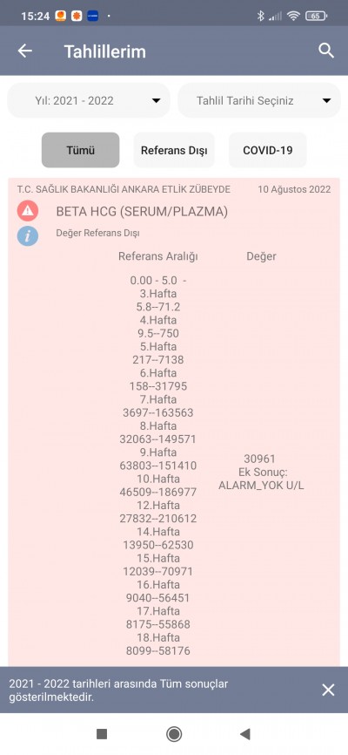The width and height of the screenshot is (348, 755).
Task: Tap the 10 Ağustos 2022 date label
Action: click(x=294, y=189)
